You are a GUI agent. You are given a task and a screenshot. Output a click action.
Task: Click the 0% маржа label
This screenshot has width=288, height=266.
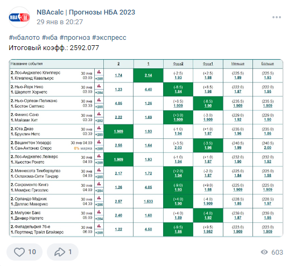(x=83, y=148)
